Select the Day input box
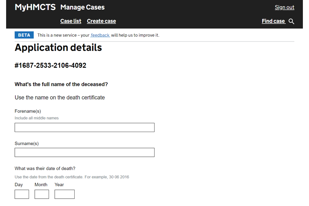309x206 pixels. pos(22,194)
